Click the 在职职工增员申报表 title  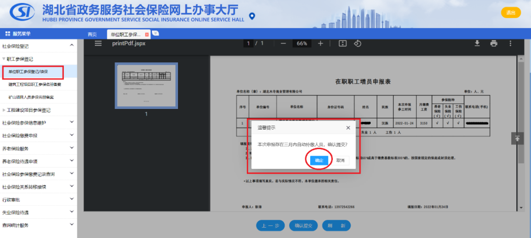coord(363,82)
